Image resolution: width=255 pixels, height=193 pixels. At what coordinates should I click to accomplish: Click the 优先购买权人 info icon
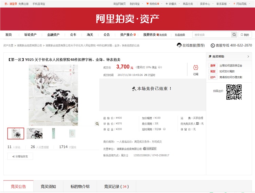tap(197, 123)
